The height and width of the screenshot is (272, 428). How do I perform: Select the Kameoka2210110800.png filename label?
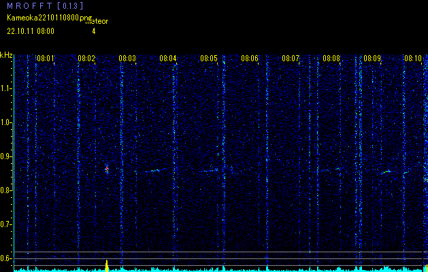[50, 18]
